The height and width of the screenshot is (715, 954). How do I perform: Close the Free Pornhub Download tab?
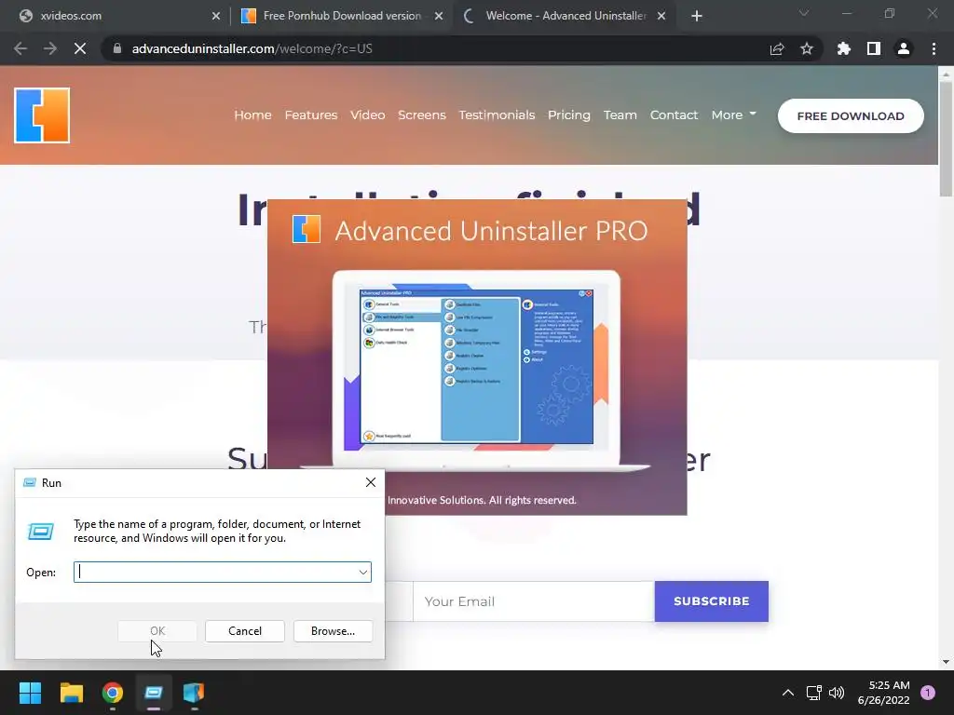pyautogui.click(x=439, y=16)
